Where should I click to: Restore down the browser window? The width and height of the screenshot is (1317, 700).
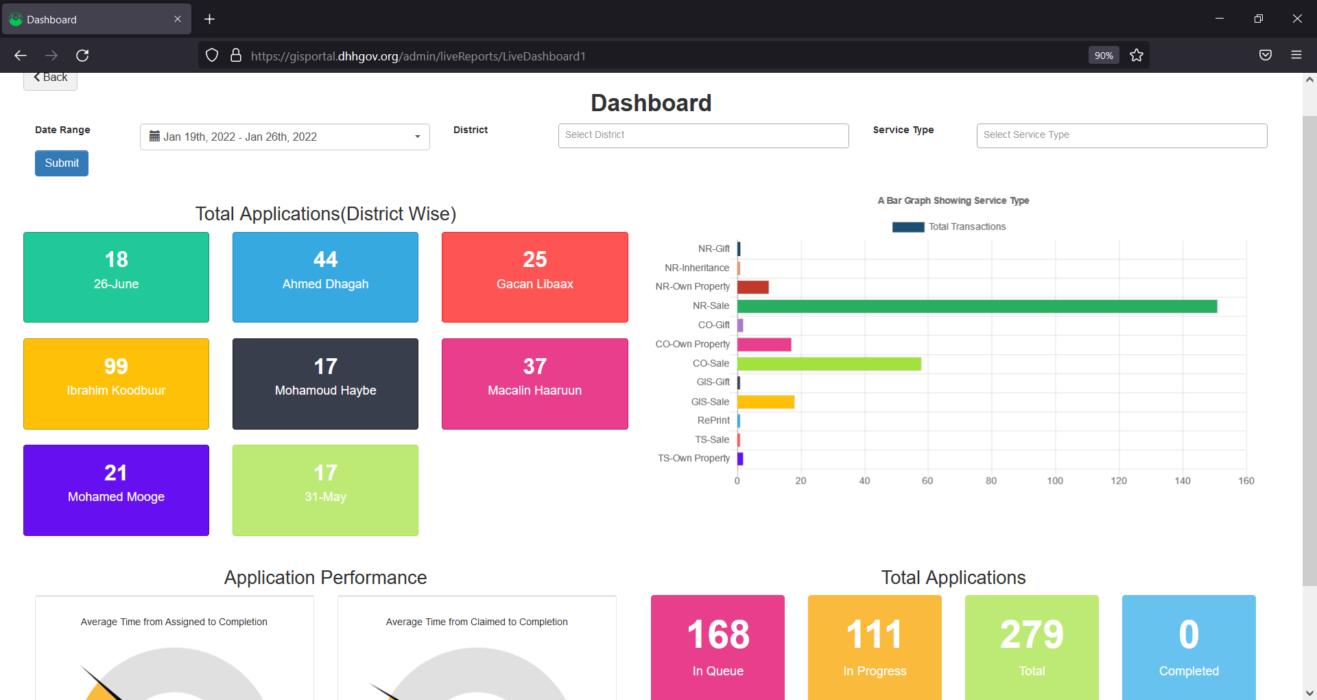[1258, 19]
